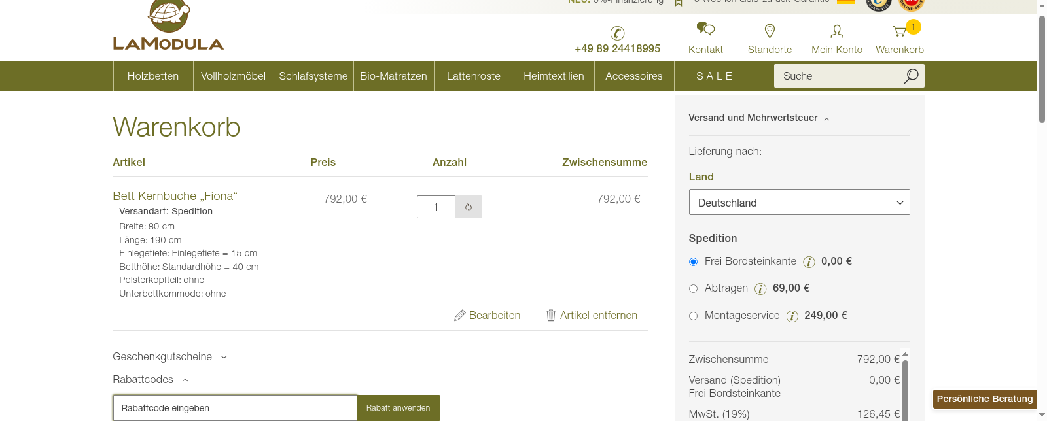Focus the Rabattcode eingeben field
This screenshot has width=1047, height=421.
pyautogui.click(x=235, y=408)
